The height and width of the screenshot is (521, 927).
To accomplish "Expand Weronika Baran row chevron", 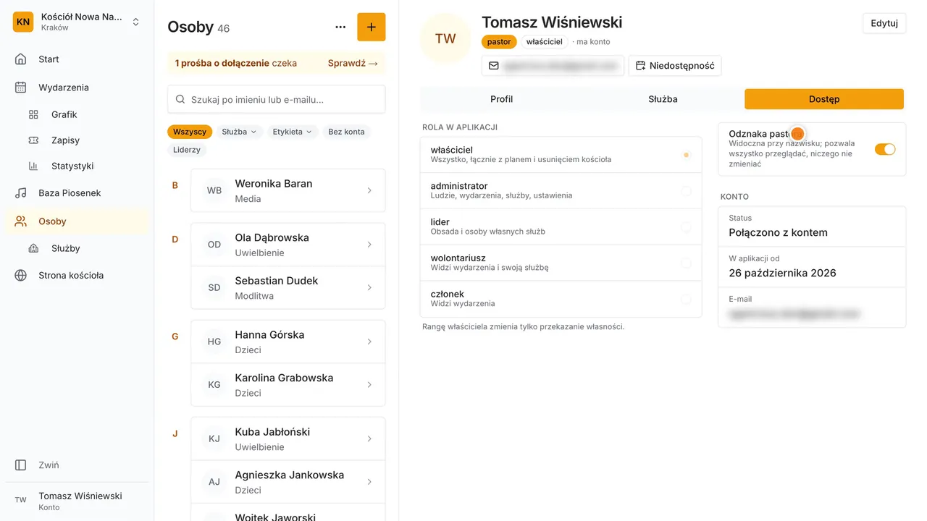I will coord(369,190).
